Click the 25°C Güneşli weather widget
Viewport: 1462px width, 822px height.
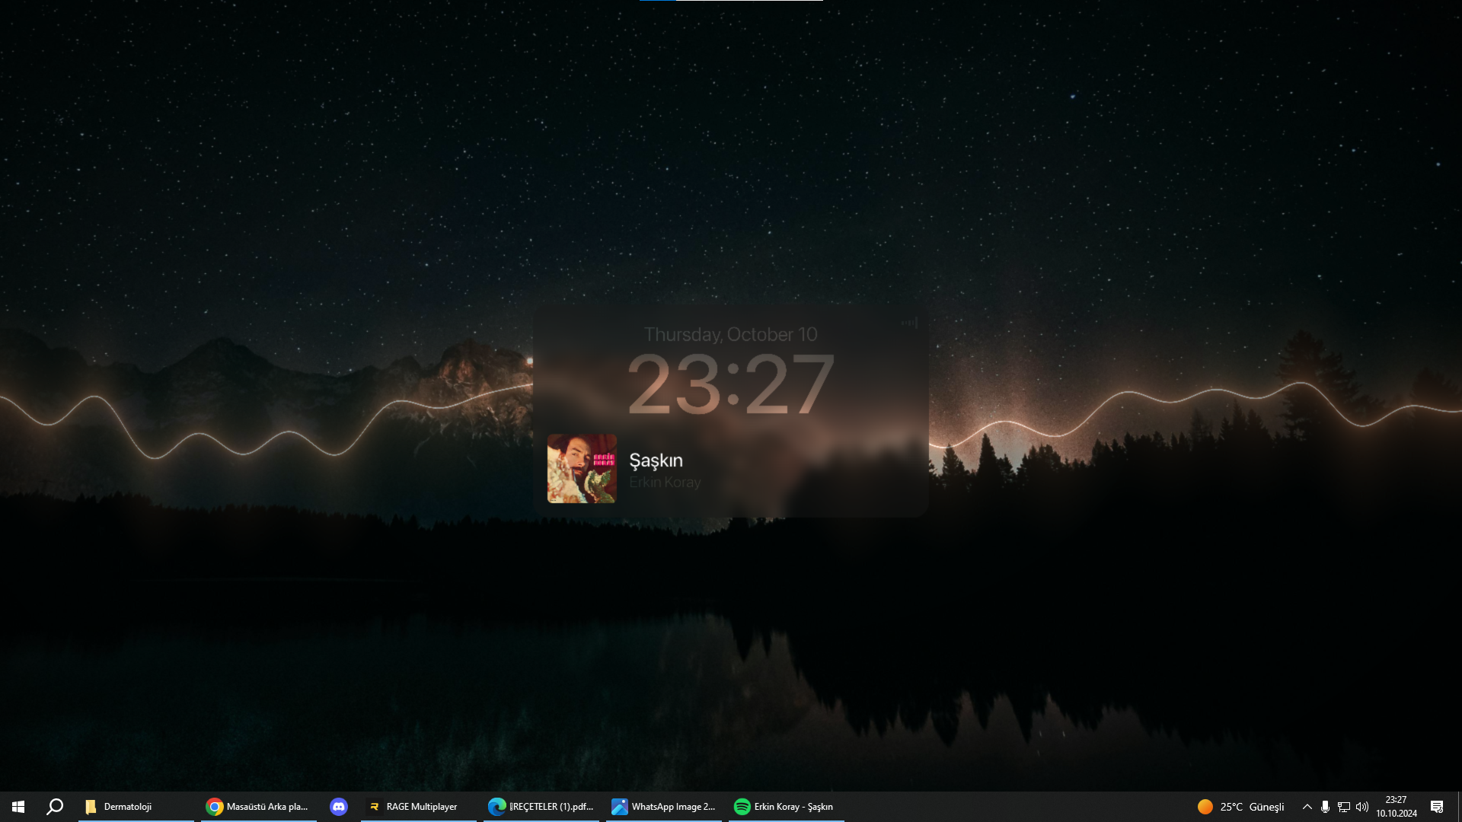coord(1240,807)
